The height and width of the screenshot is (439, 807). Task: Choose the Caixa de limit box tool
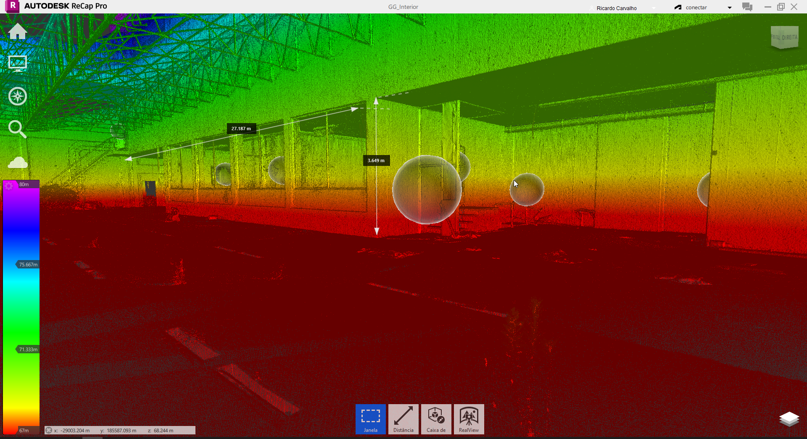tap(436, 419)
